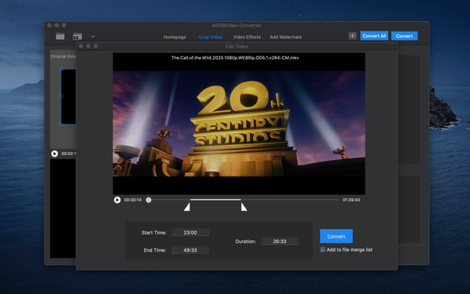This screenshot has width=470, height=294.
Task: Select the right trim end marker
Action: click(244, 207)
